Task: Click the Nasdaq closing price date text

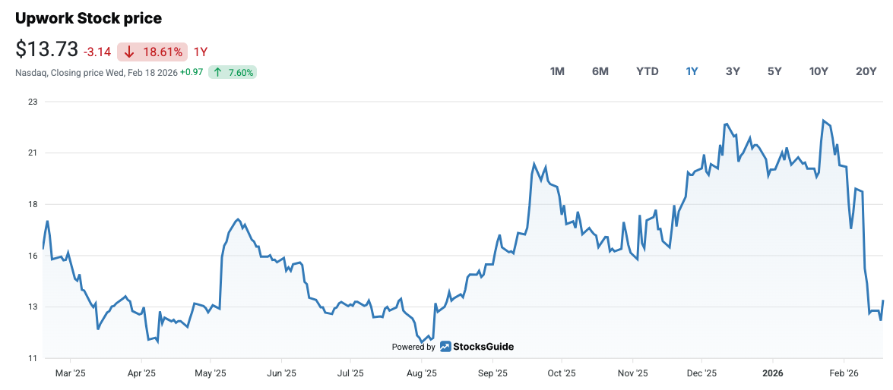Action: click(97, 72)
